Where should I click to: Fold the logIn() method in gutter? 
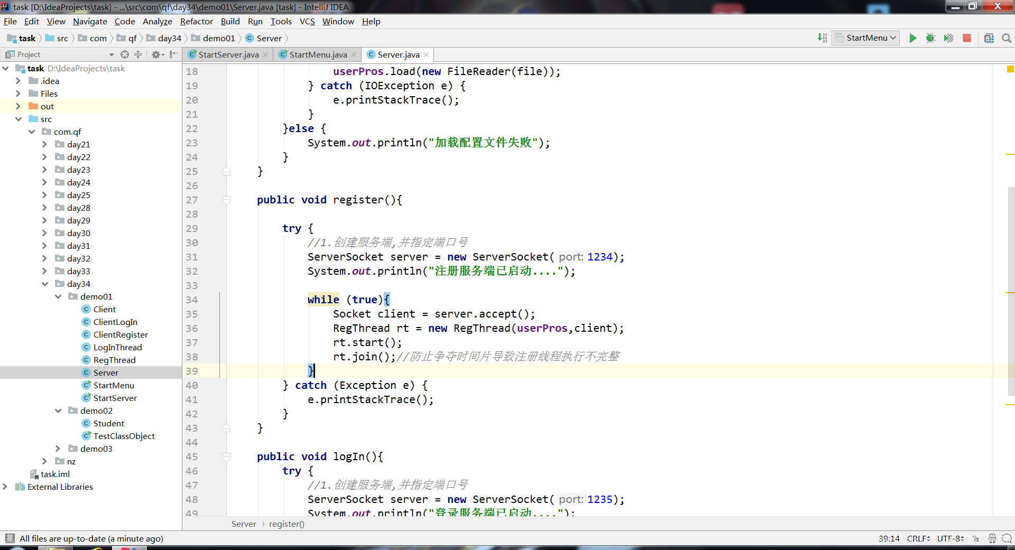pos(227,456)
